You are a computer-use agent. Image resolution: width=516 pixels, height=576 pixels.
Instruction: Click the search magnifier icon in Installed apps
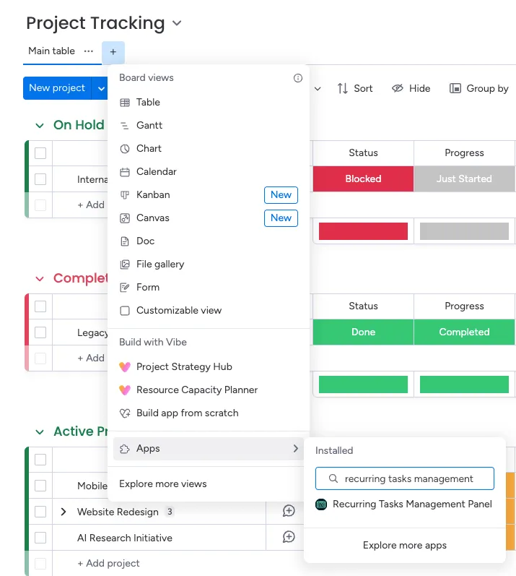pos(333,478)
